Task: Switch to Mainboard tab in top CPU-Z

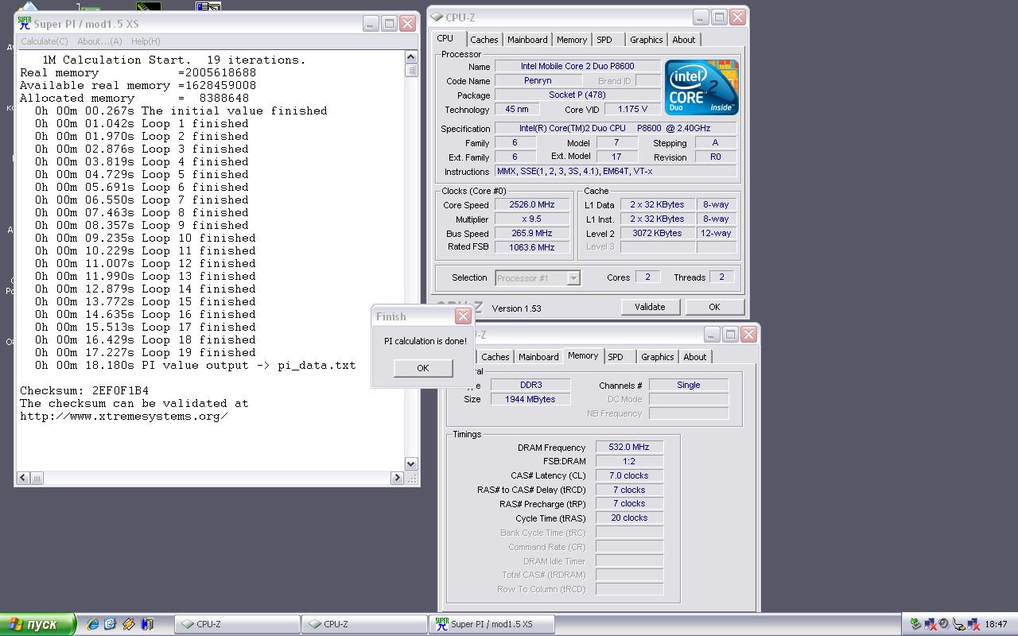Action: tap(527, 40)
